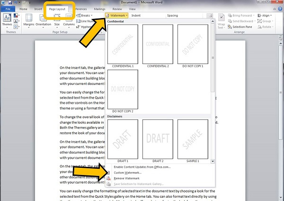The width and height of the screenshot is (284, 201).
Task: Open the File tab
Action: click(x=9, y=9)
